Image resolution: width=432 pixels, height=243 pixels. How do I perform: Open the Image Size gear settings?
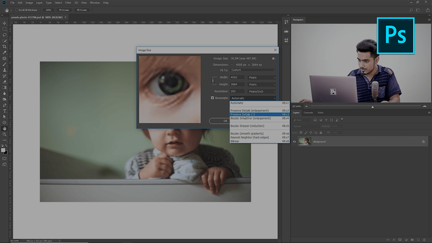273,58
